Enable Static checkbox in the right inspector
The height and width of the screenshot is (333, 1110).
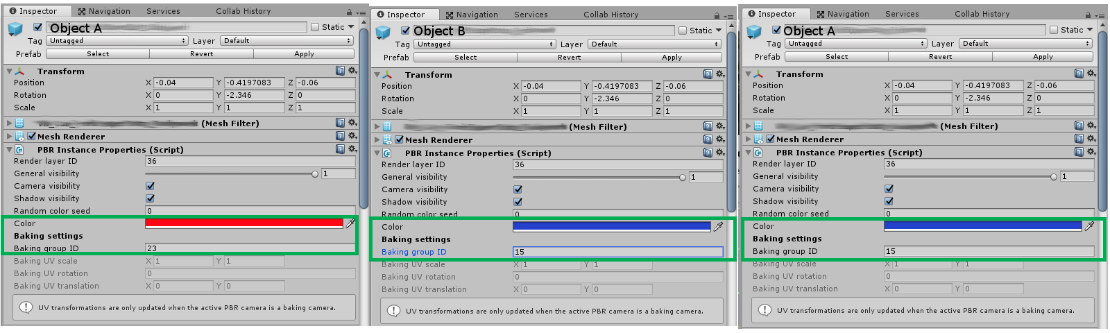point(1054,30)
